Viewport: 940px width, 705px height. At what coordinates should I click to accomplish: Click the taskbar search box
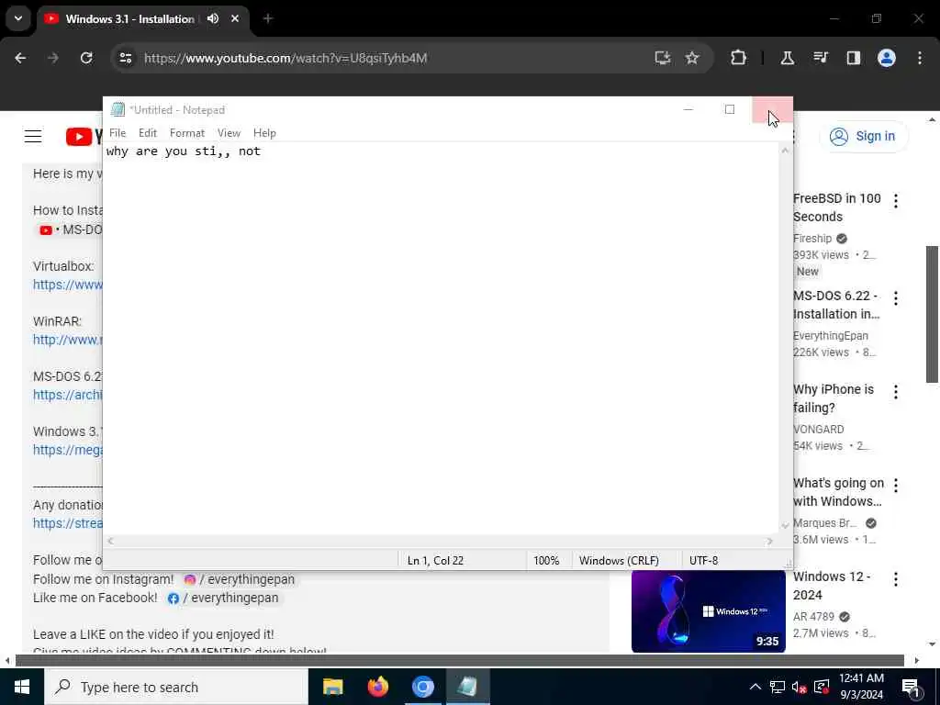point(176,687)
